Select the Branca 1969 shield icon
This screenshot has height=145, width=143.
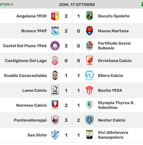55,31
